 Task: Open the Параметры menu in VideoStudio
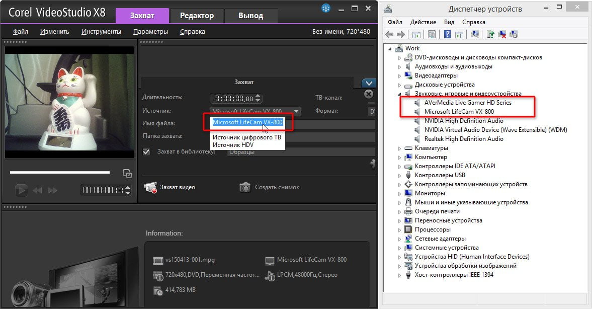click(x=151, y=32)
